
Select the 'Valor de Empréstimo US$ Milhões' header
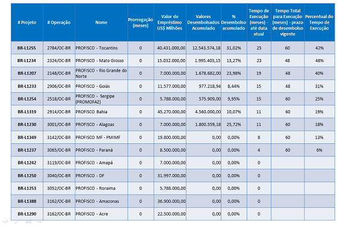pos(170,22)
